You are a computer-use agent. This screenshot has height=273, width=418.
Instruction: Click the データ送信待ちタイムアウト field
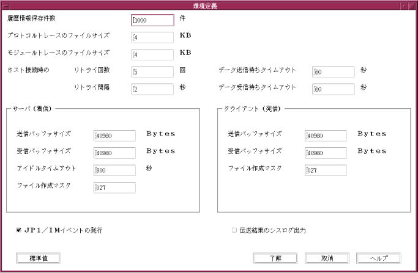tap(334, 72)
